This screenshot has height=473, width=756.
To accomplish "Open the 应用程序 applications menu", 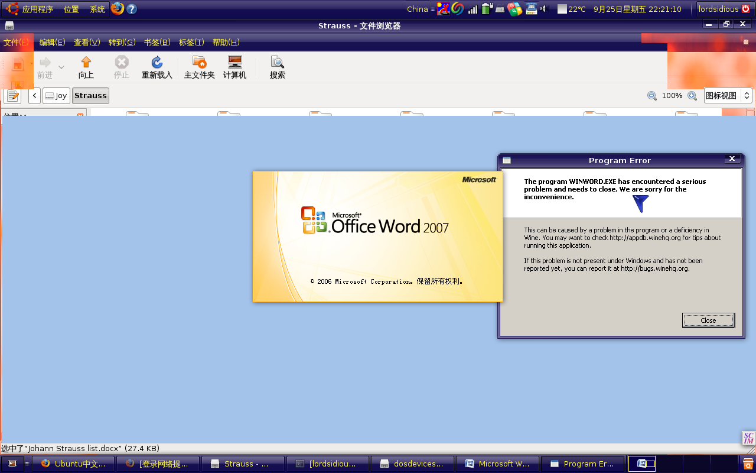I will pyautogui.click(x=31, y=9).
